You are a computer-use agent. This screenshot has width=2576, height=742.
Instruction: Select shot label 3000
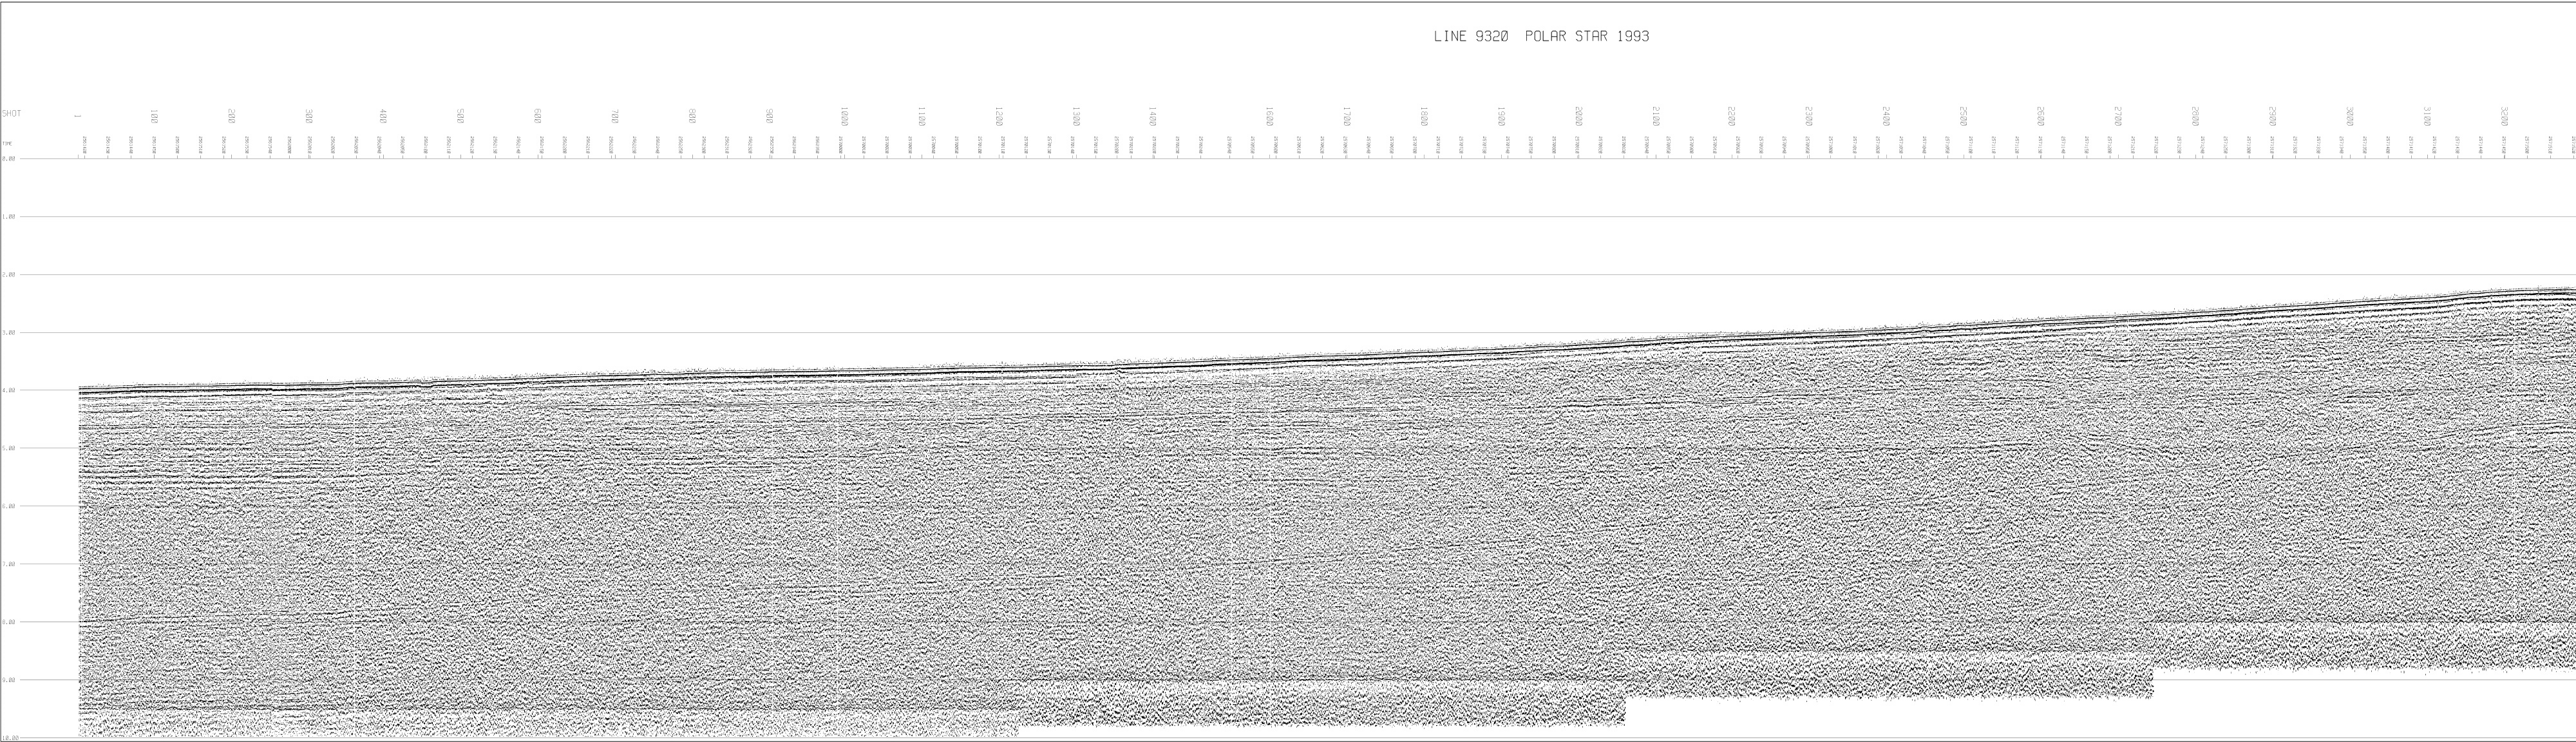pyautogui.click(x=2349, y=116)
